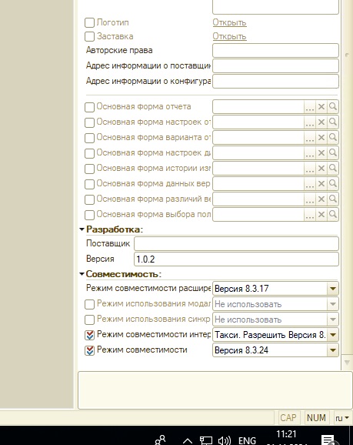This screenshot has width=353, height=445.
Task: Clear Основная форма выбора поля with X icon
Action: point(321,214)
